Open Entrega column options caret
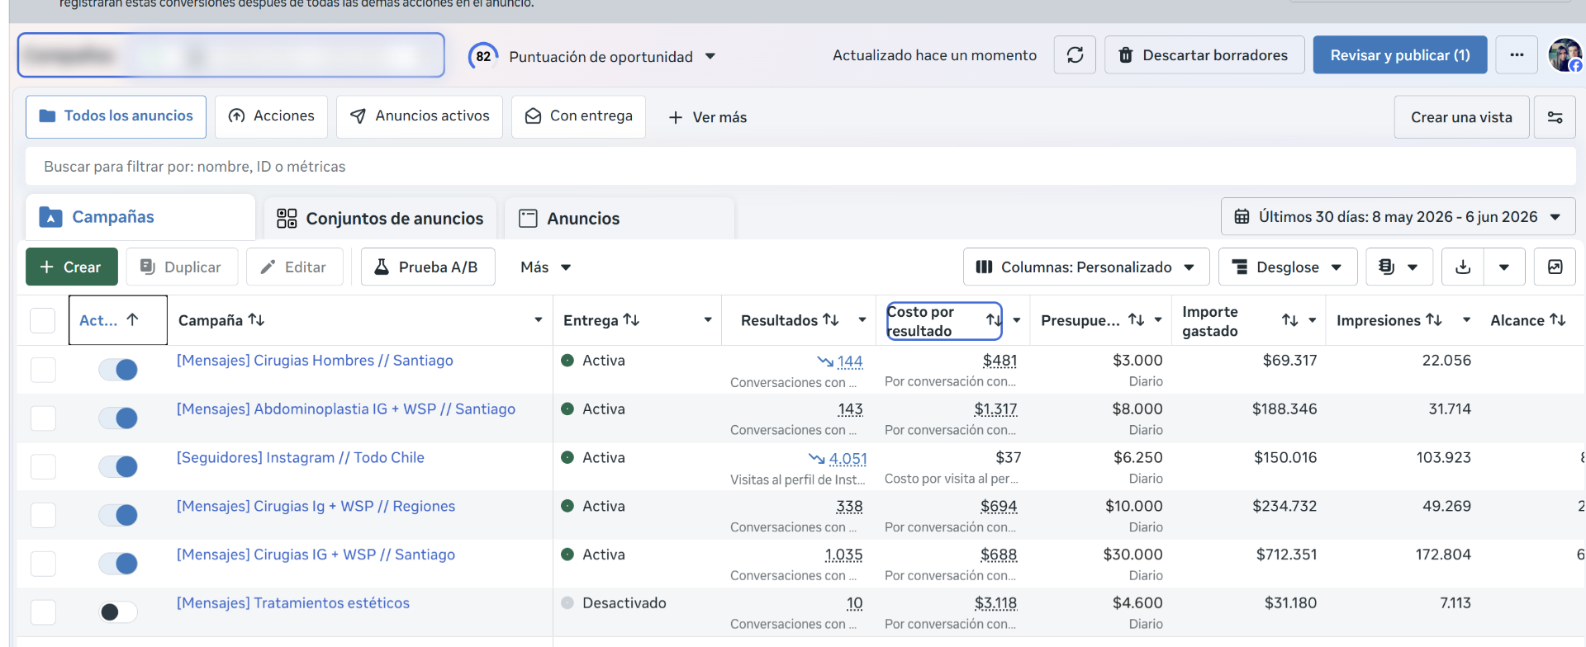Viewport: 1586px width, 647px height. (708, 320)
